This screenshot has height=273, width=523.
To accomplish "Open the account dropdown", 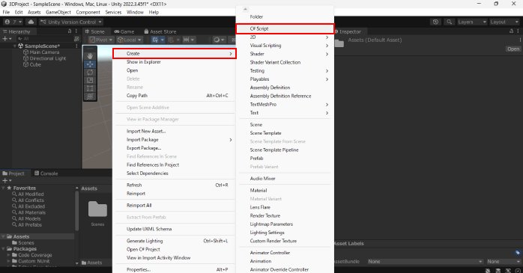I will tap(13, 22).
